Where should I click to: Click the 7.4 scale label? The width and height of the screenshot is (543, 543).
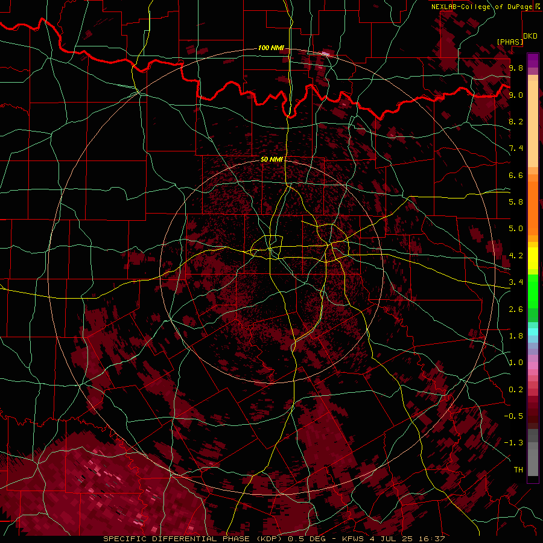tap(516, 148)
